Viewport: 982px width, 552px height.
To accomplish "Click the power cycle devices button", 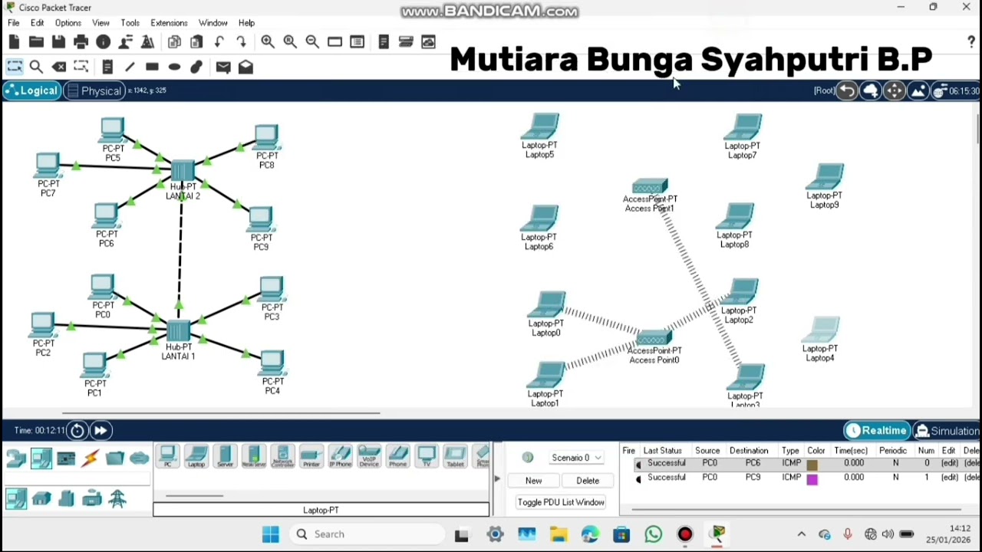I will 77,431.
